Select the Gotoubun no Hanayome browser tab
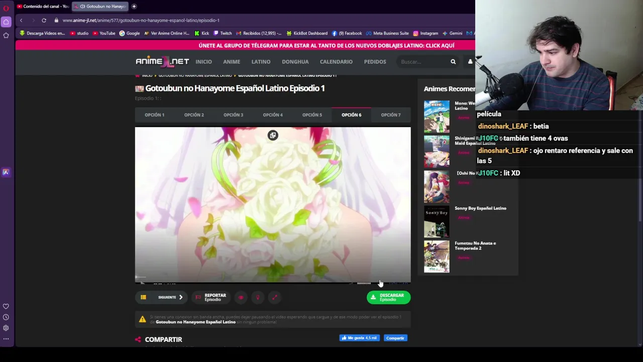This screenshot has height=362, width=643. 100,6
